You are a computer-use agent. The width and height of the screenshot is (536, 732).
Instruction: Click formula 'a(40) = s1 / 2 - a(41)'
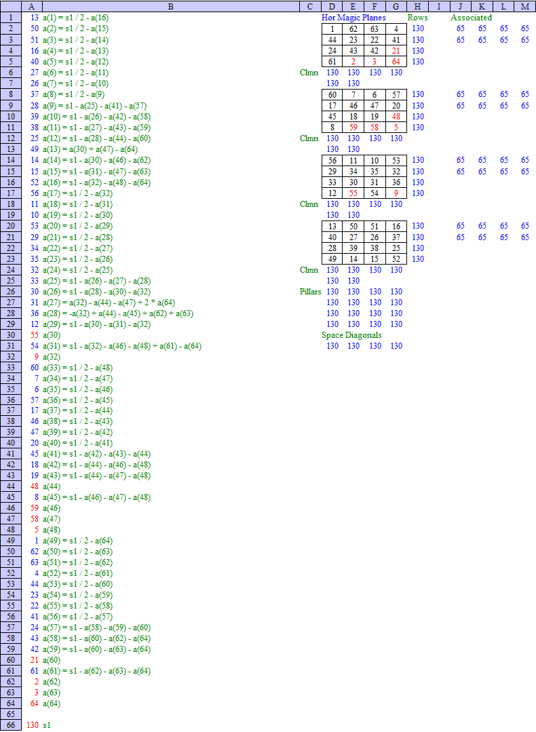pyautogui.click(x=77, y=443)
